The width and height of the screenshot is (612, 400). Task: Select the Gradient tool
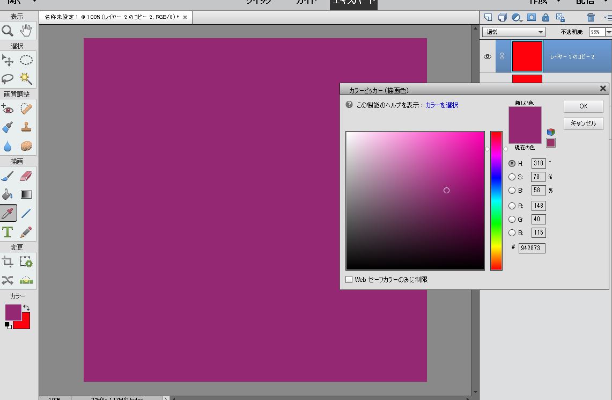point(26,194)
